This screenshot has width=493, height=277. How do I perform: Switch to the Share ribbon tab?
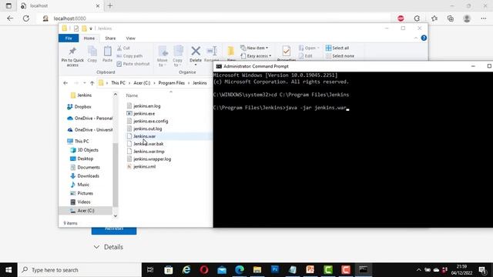coord(110,38)
